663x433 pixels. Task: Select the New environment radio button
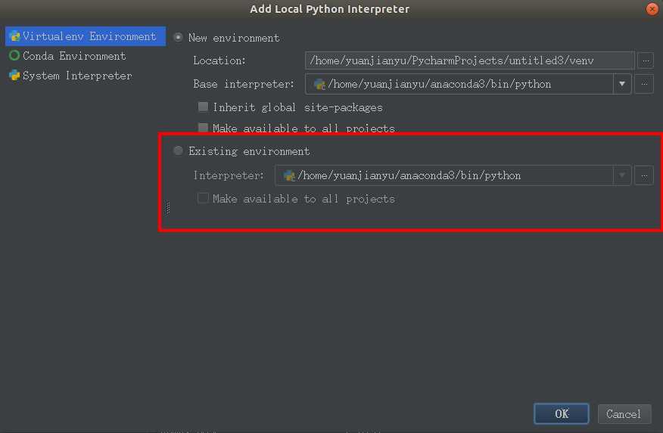(179, 37)
